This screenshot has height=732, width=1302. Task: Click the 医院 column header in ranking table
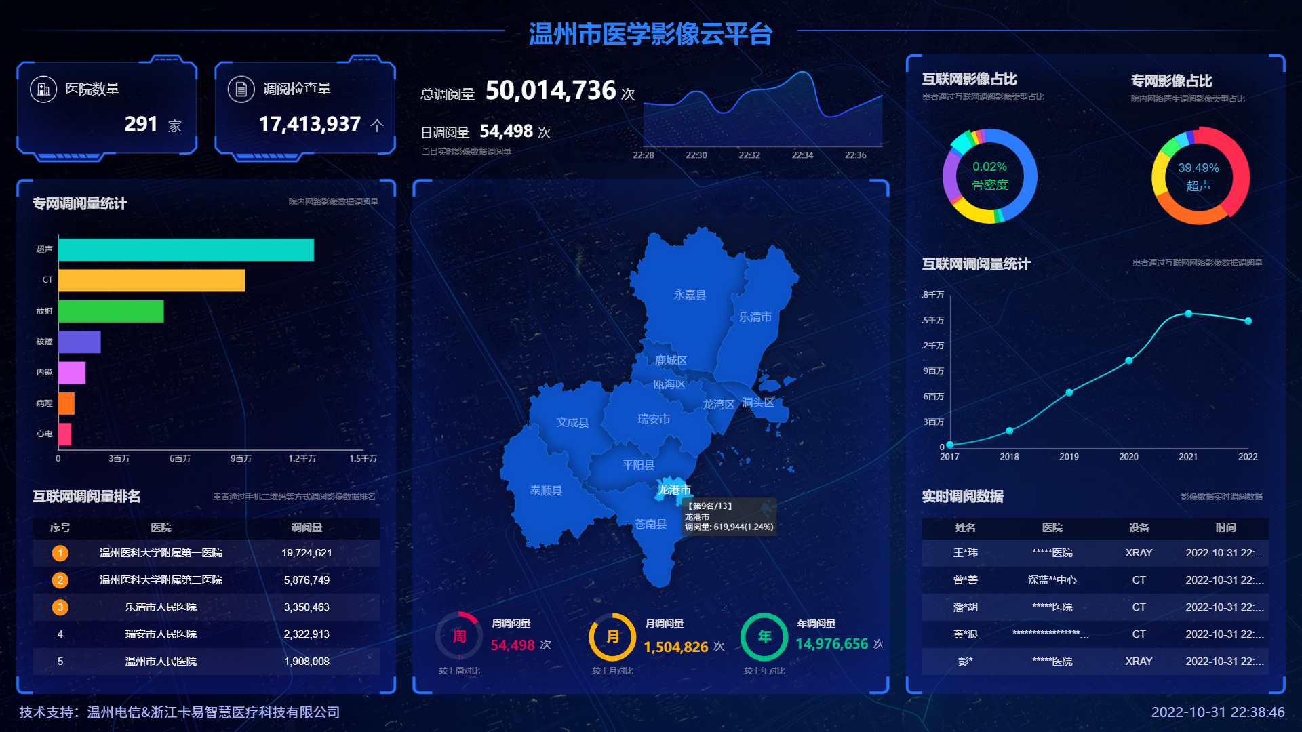[161, 528]
